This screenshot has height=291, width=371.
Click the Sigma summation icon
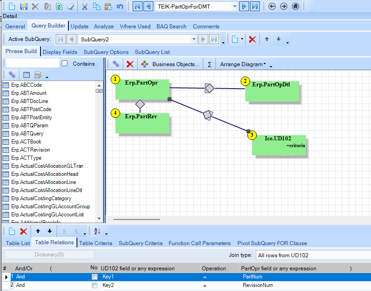click(210, 64)
